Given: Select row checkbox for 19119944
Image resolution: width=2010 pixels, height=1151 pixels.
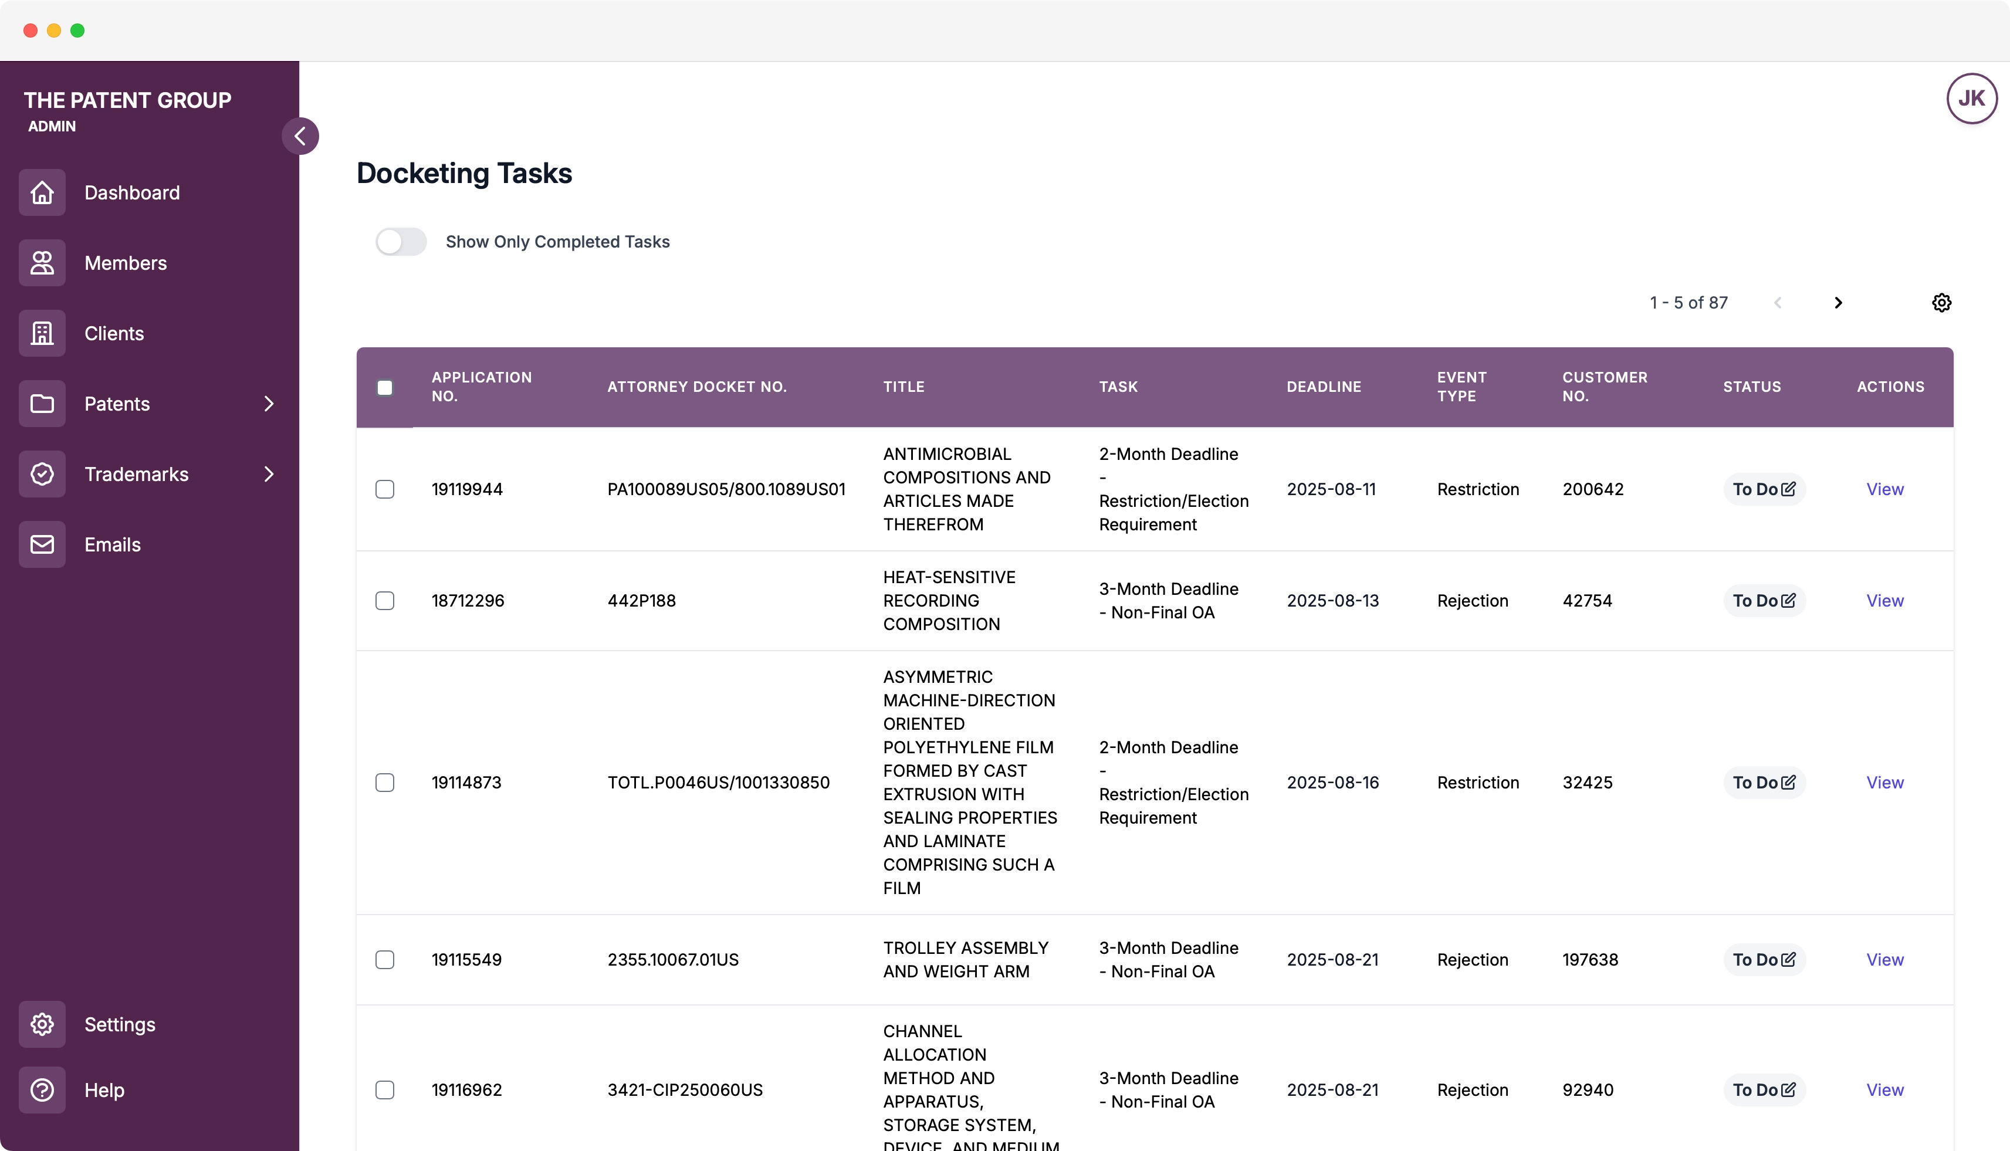Looking at the screenshot, I should tap(385, 489).
